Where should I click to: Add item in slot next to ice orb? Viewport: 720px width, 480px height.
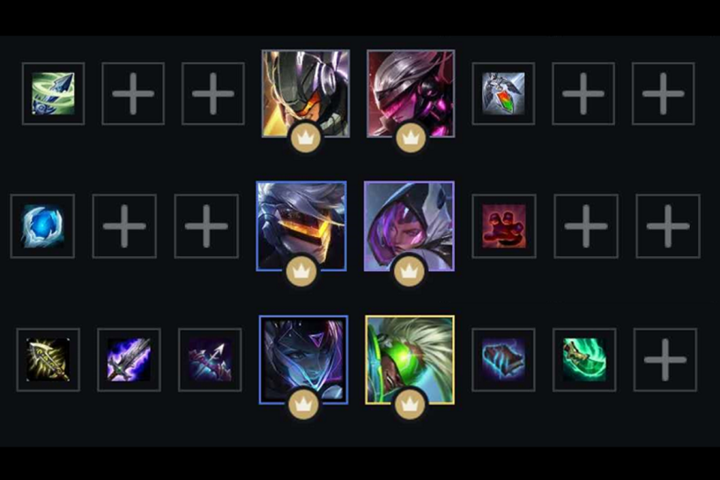tap(124, 226)
